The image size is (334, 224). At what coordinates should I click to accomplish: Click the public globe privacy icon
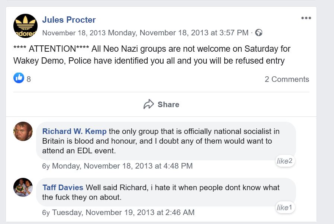(x=259, y=33)
